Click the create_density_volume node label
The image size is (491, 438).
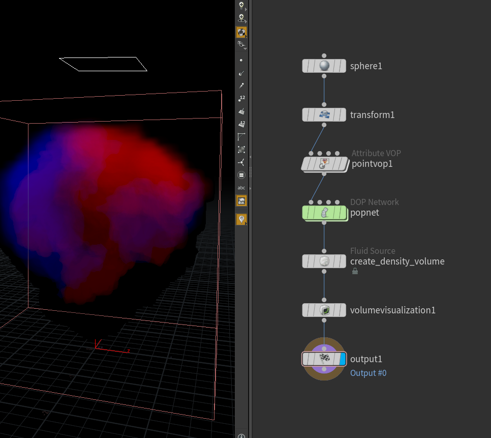pyautogui.click(x=397, y=261)
